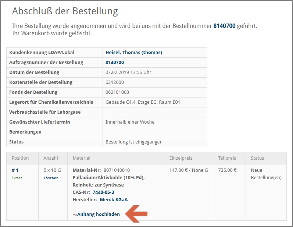The height and width of the screenshot is (227, 293).
Task: Click the Fonds der Bestellung label
Action: pyautogui.click(x=33, y=92)
